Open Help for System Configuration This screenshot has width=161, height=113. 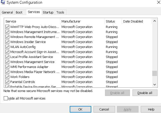click(x=151, y=109)
